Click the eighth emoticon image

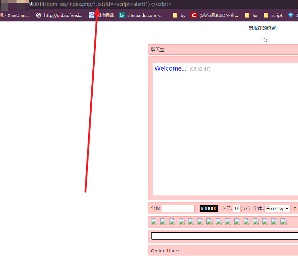219,221
